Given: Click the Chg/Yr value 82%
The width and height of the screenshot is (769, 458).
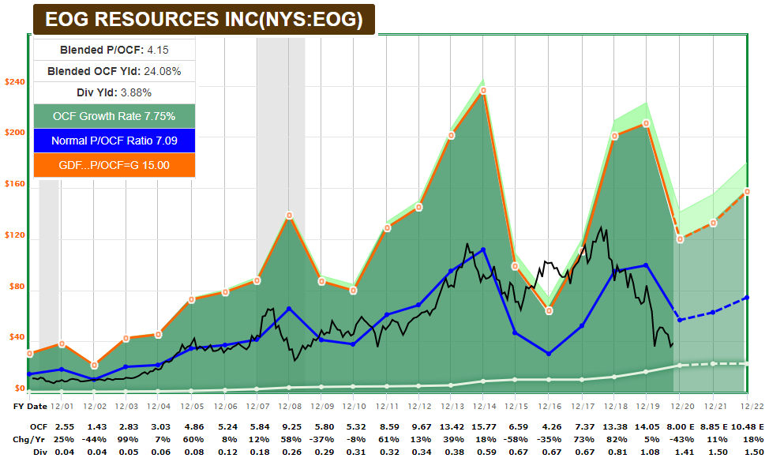Looking at the screenshot, I should [617, 439].
